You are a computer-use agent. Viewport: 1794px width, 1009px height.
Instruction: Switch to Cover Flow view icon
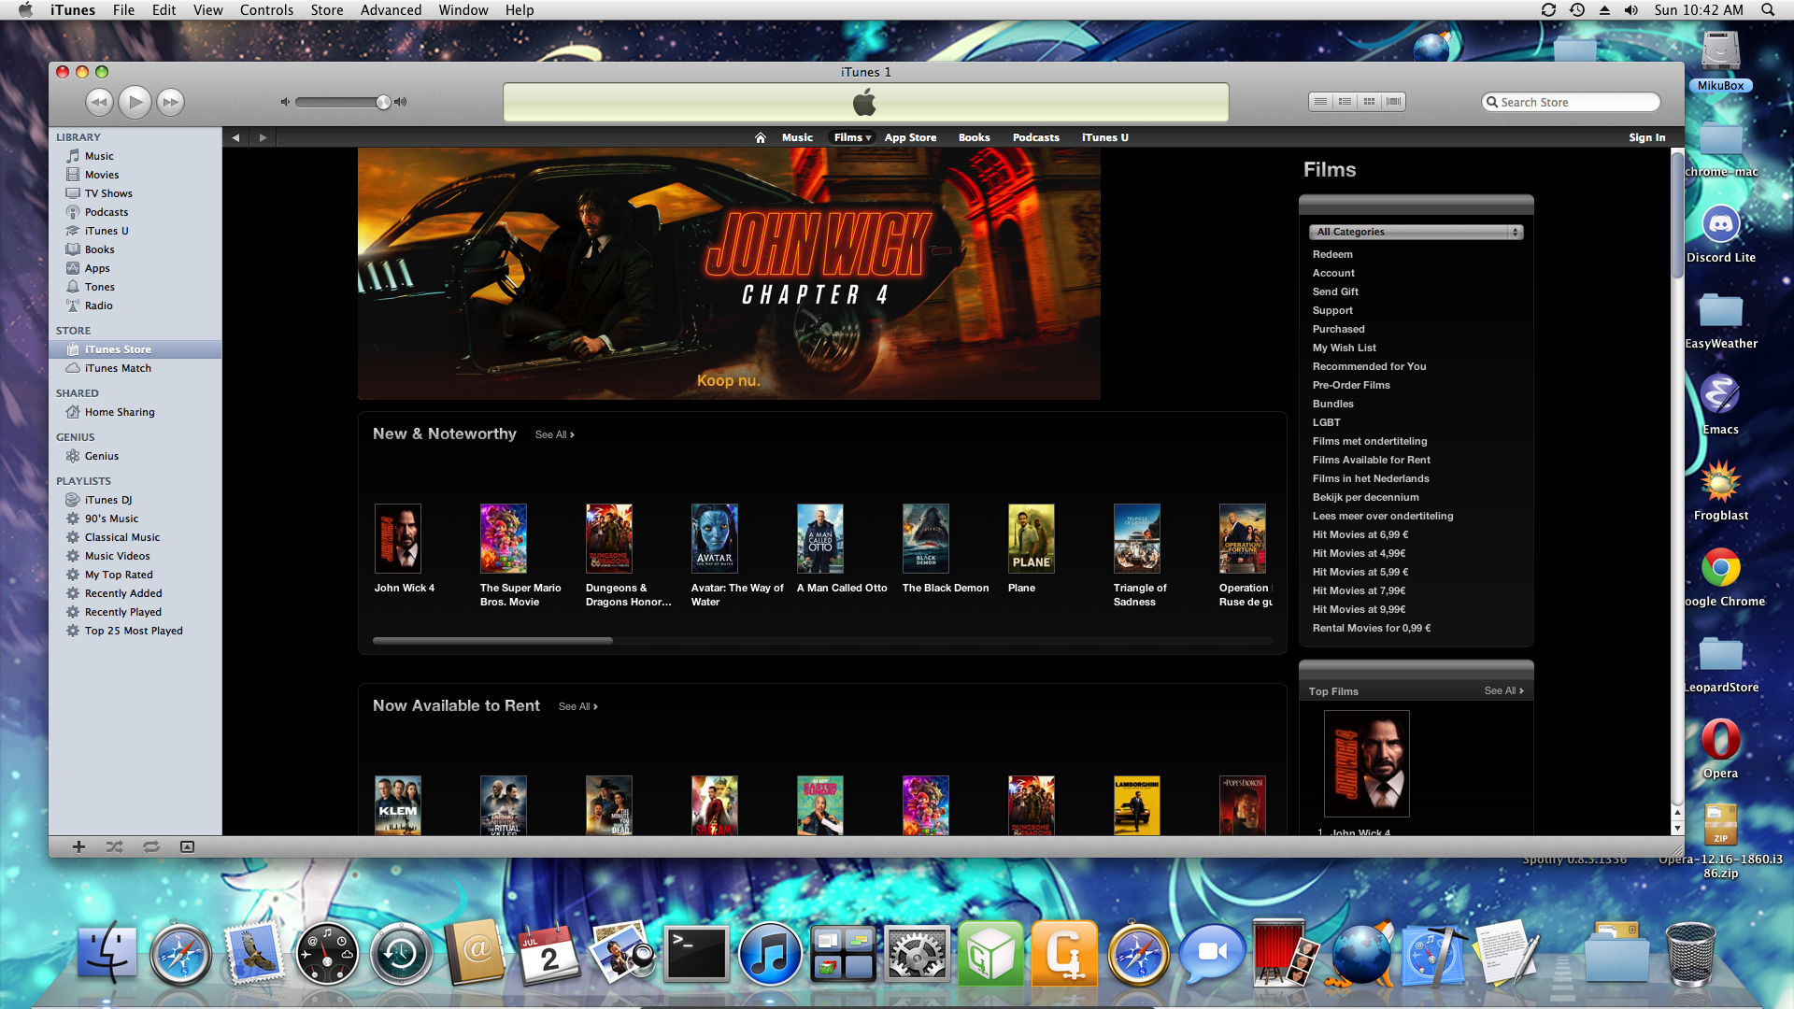coord(1393,102)
